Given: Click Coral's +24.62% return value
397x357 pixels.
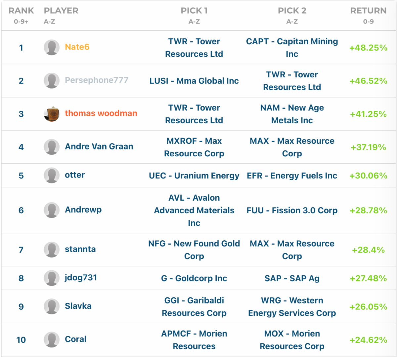Looking at the screenshot, I should click(x=368, y=340).
